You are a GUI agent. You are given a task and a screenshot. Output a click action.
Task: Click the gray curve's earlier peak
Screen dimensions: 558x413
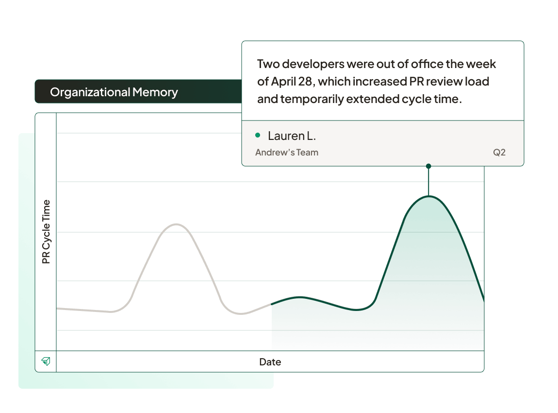click(176, 224)
